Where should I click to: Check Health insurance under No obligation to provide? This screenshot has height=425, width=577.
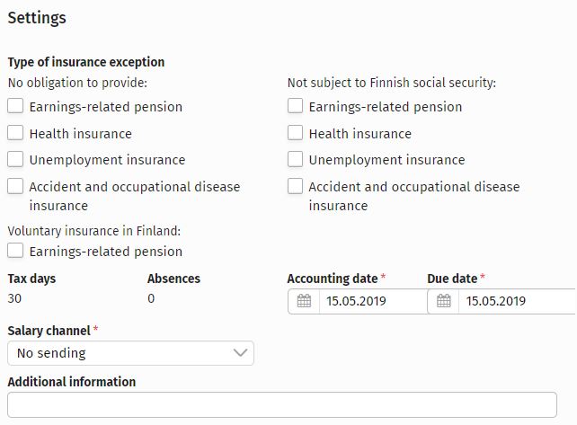tap(15, 133)
